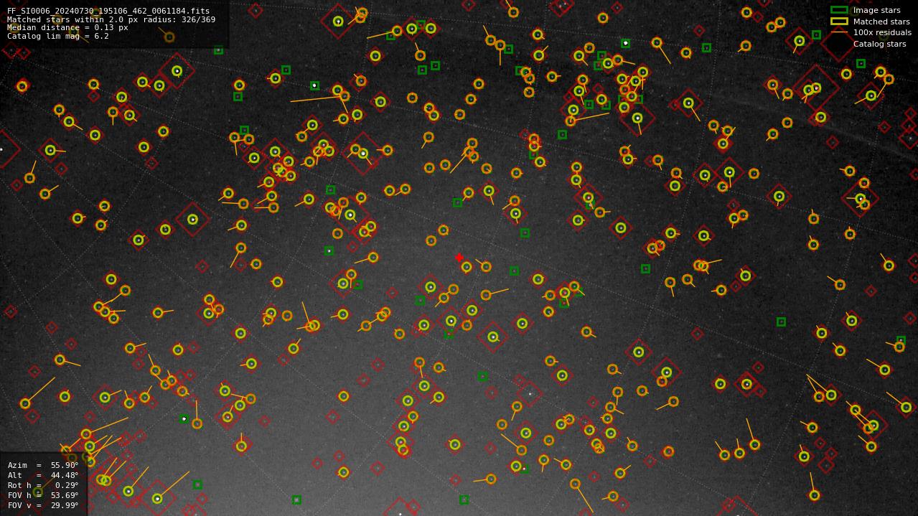The width and height of the screenshot is (918, 516).
Task: Click the 'Catalog lim mag = 6.2' line
Action: coord(58,36)
